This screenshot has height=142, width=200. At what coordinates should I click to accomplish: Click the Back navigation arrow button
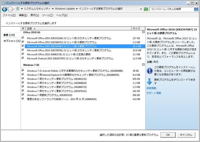coord(5,9)
